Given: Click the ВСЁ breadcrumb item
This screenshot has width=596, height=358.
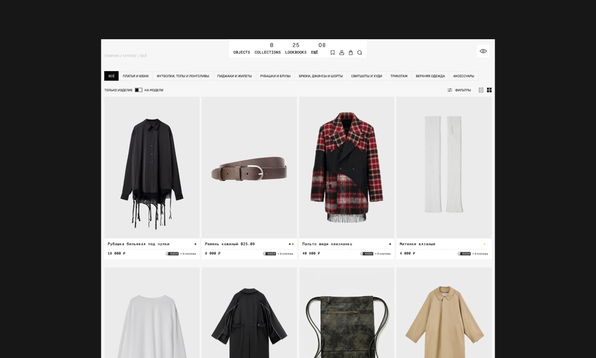Looking at the screenshot, I should 144,56.
